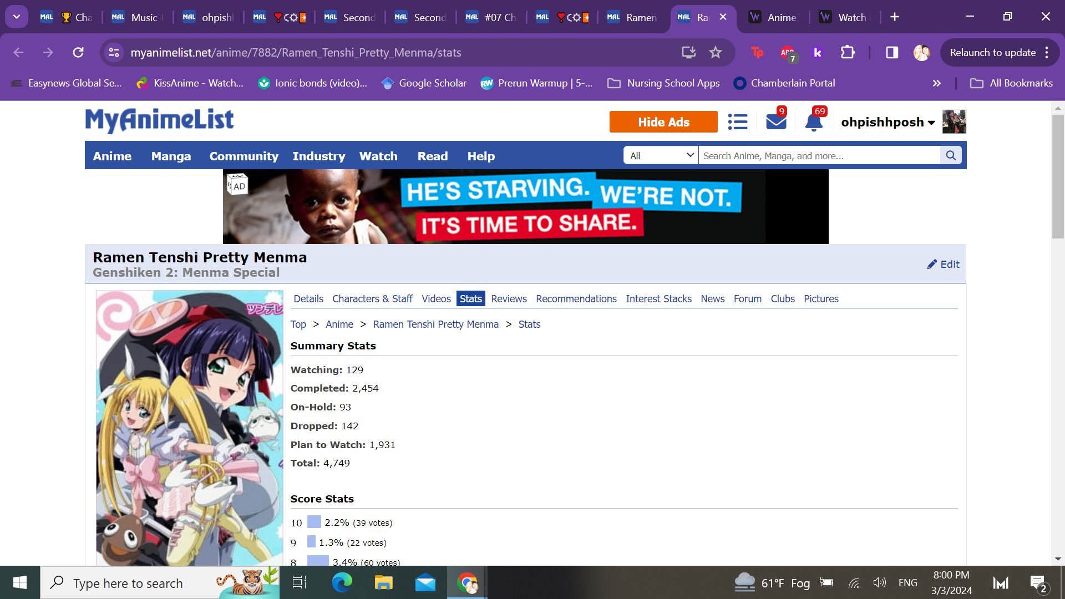Screen dimensions: 1065x599
Task: Click the Hide Ads button
Action: point(663,122)
